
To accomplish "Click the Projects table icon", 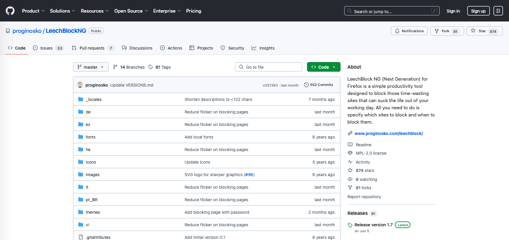I will pyautogui.click(x=192, y=48).
